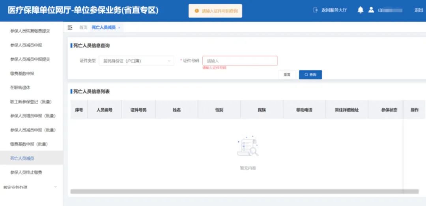
Task: Open 缴费基数申报（批量） menu item
Action: [29, 144]
